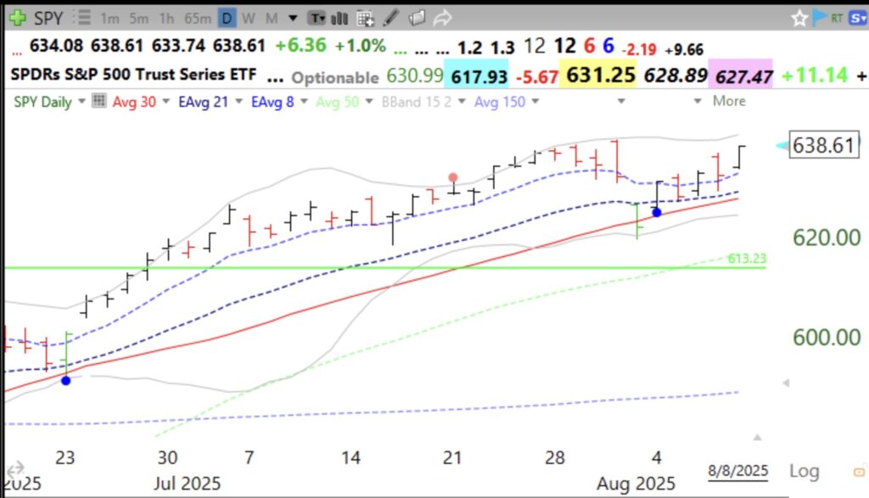Click the SPDRs S&P 500 Trust Series ETF name

click(x=133, y=74)
